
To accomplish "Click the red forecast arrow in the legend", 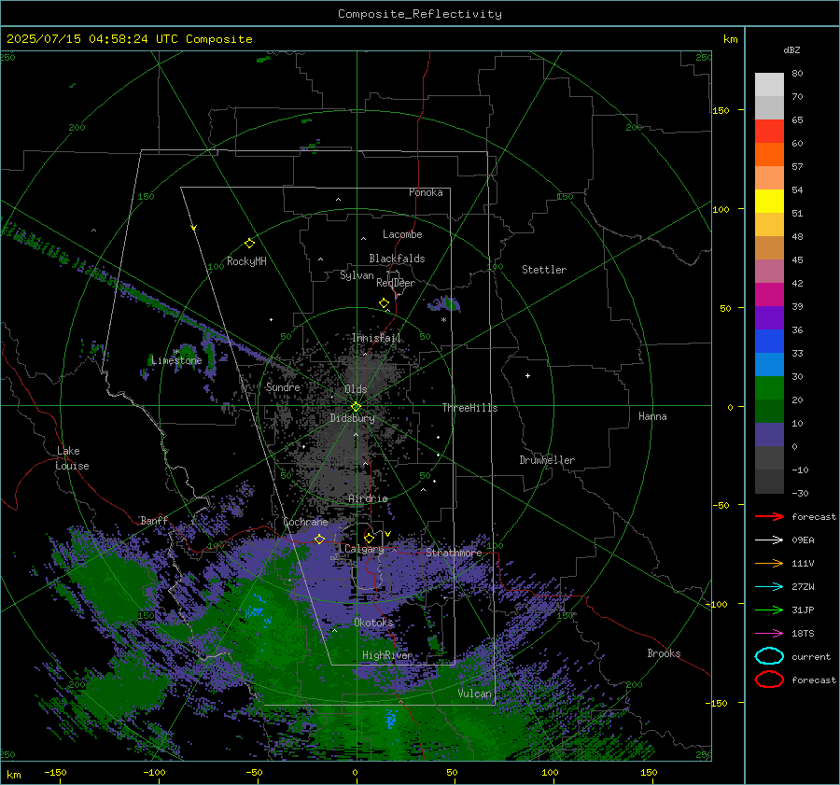I will click(769, 516).
